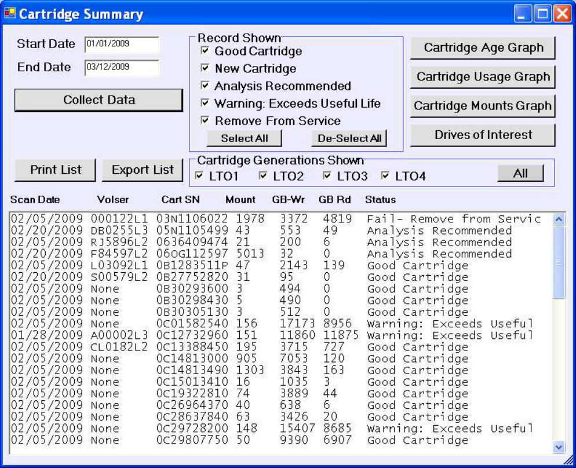Click the GB Rd column header

point(335,200)
